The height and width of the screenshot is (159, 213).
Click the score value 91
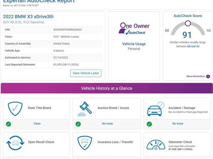coord(187,35)
